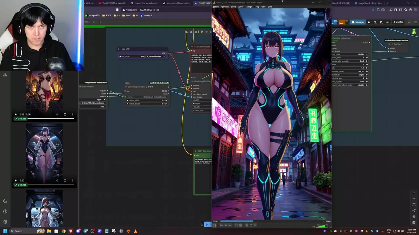Open the Mod bookmark folder
Screen dimensions: 419x235
(126, 15)
